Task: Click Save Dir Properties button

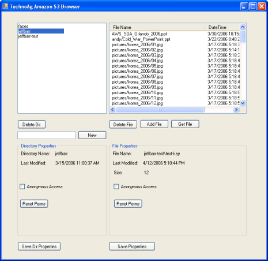Action: coord(39,247)
